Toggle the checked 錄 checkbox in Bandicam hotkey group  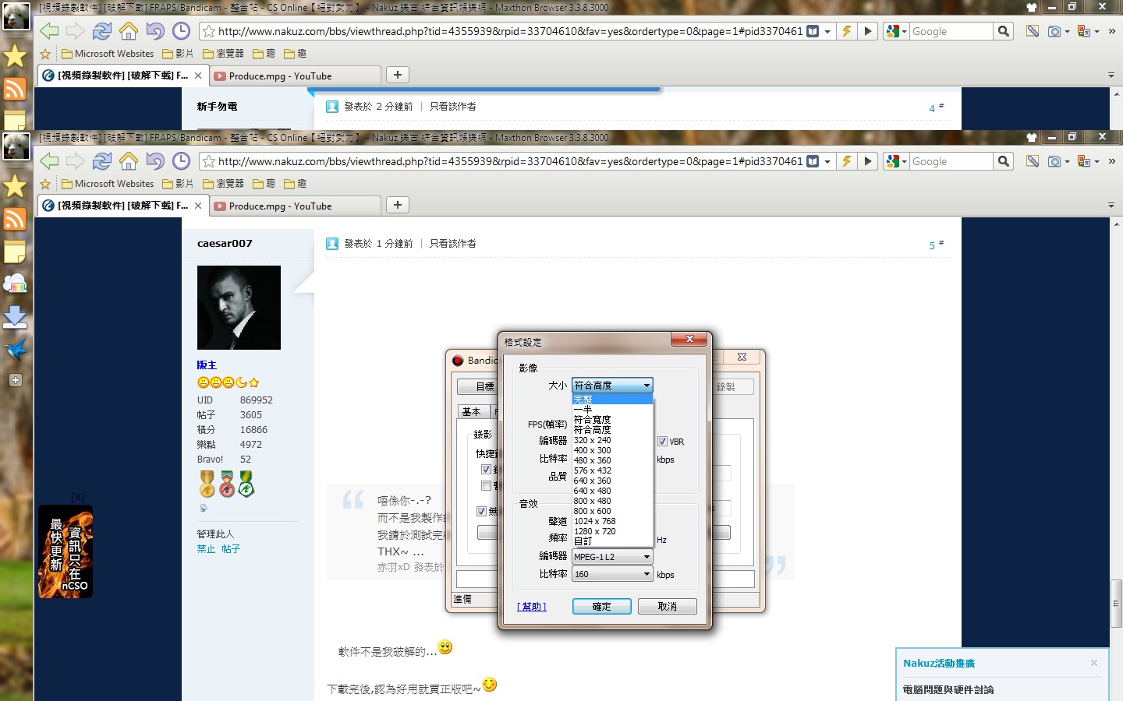point(486,469)
